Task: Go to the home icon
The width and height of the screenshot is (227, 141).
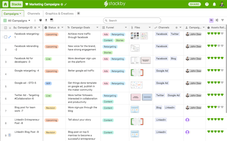Action: pos(5,4)
